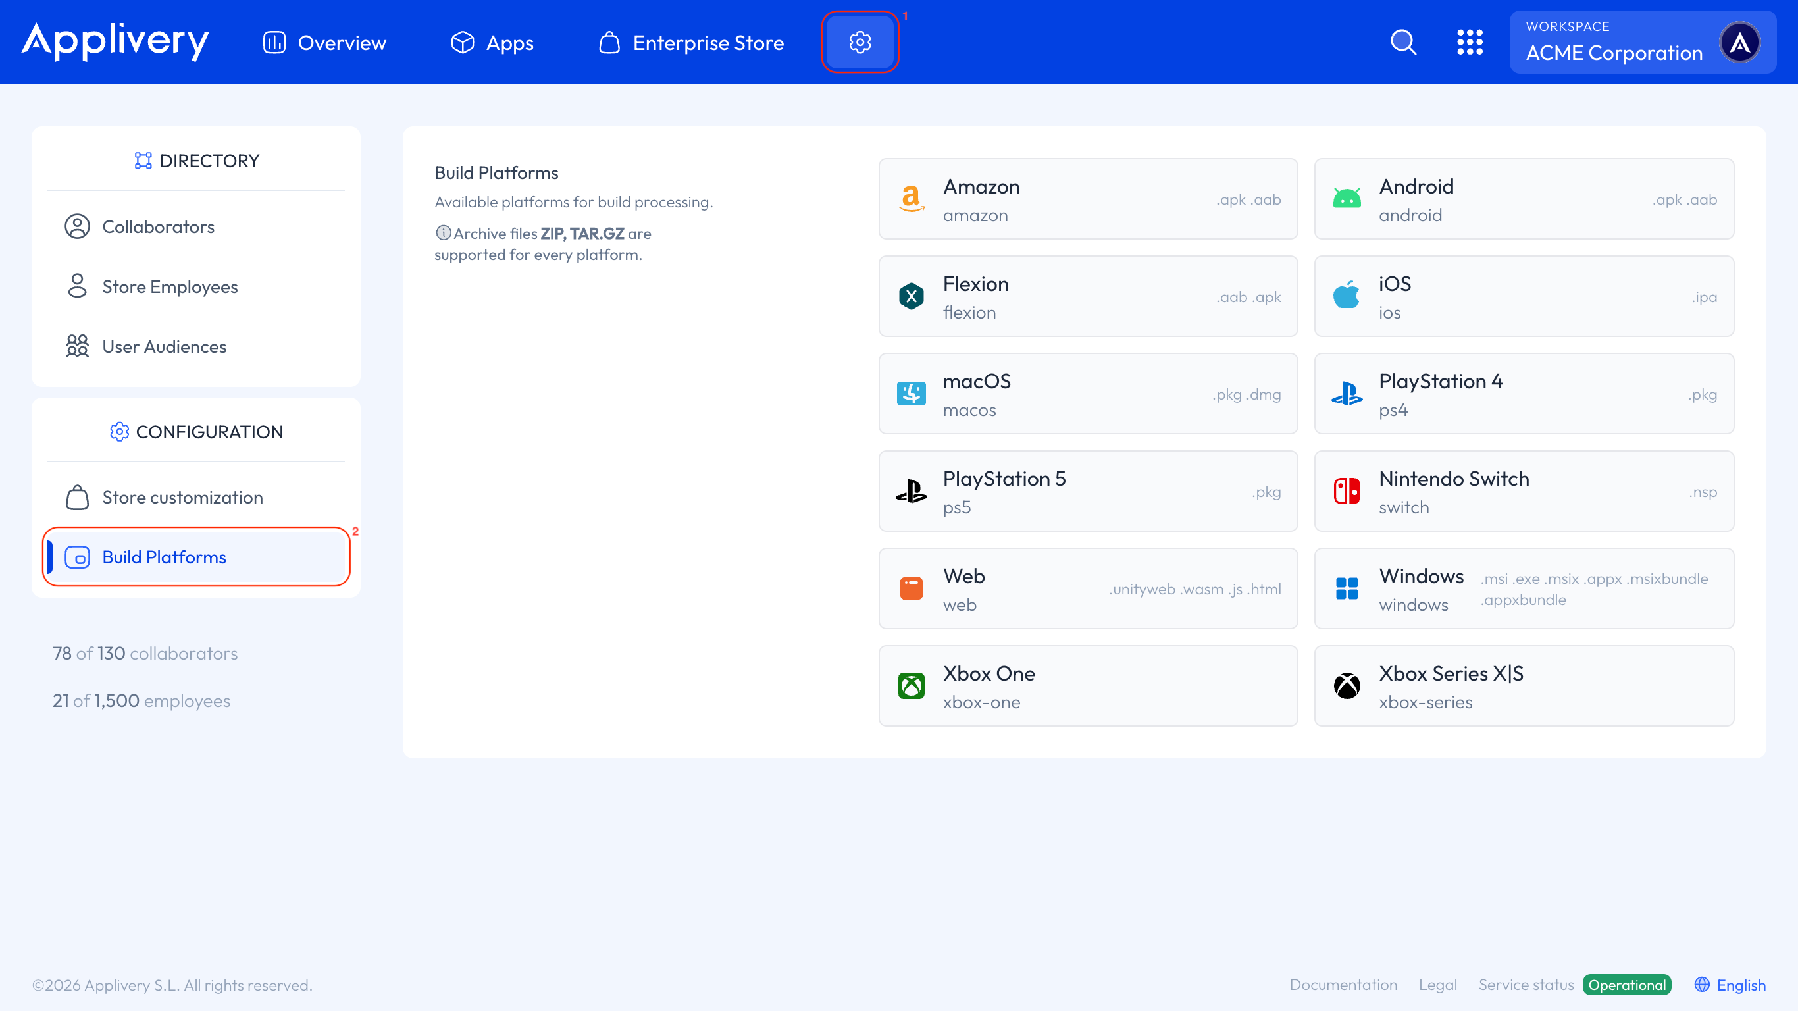Click the 'macOS' platform name

(977, 381)
